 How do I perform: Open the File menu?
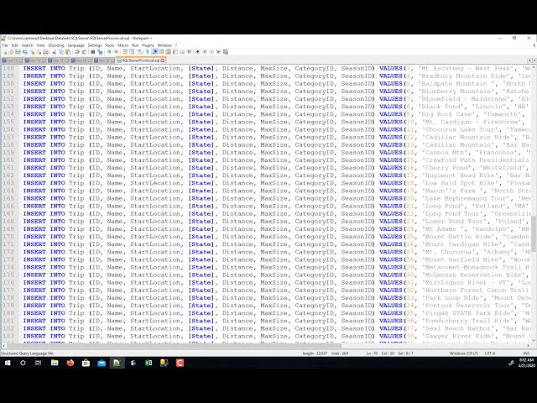click(x=5, y=45)
